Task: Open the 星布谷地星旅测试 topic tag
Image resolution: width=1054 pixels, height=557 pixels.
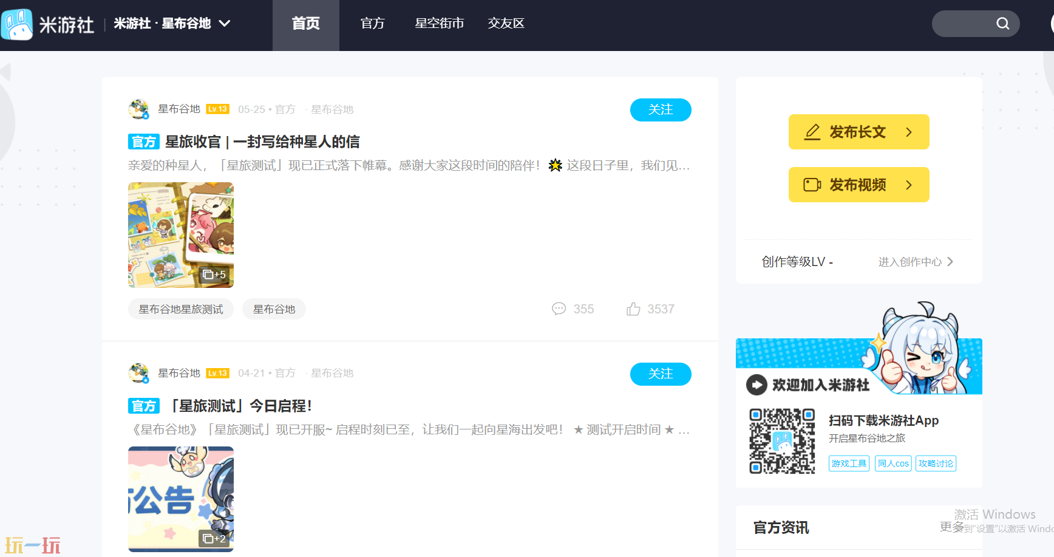Action: 181,309
